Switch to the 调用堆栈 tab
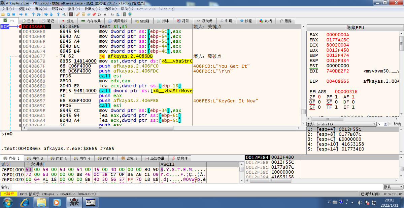This screenshot has width=404, height=208. tap(119, 21)
